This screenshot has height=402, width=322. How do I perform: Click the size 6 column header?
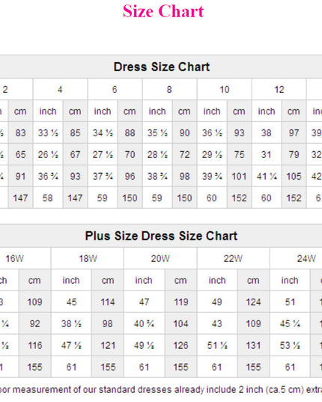coord(115,89)
